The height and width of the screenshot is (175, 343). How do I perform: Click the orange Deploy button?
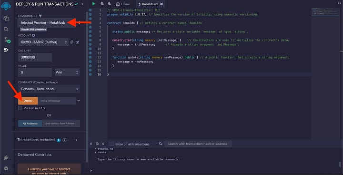28,101
